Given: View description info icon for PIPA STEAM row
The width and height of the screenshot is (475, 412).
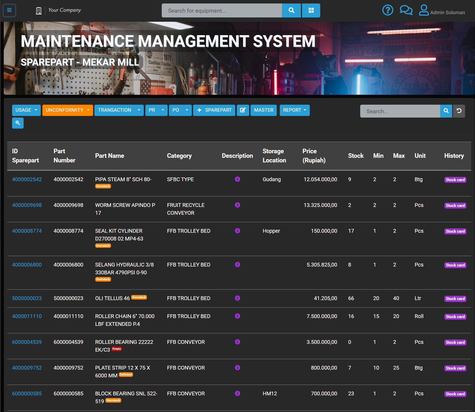Looking at the screenshot, I should coord(237,179).
